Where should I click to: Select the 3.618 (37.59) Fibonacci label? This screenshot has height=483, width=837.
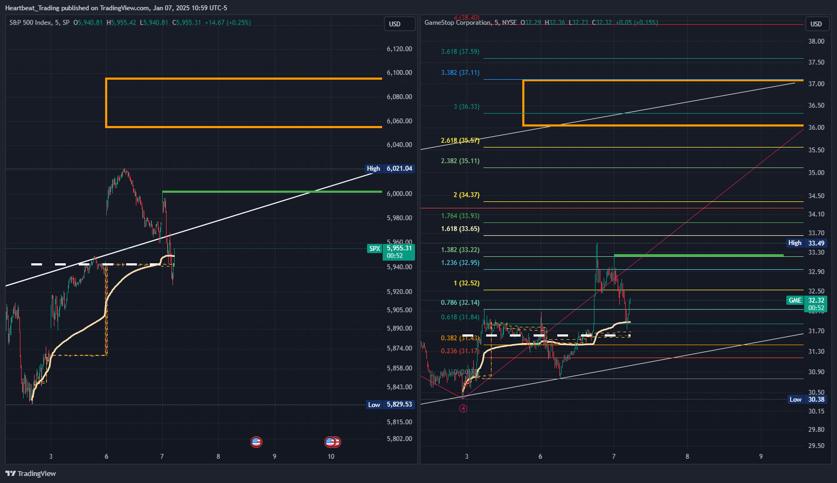coord(460,52)
